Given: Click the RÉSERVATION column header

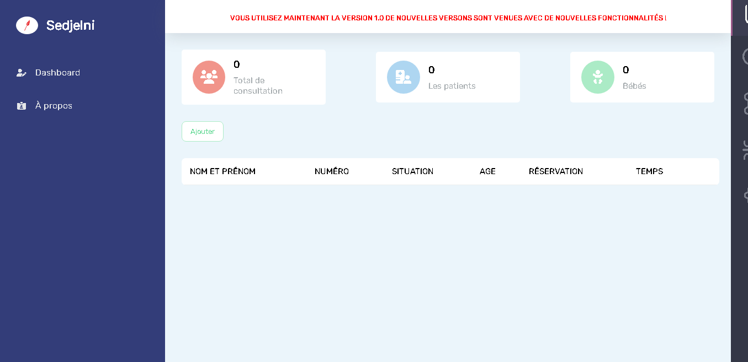Looking at the screenshot, I should click(555, 171).
